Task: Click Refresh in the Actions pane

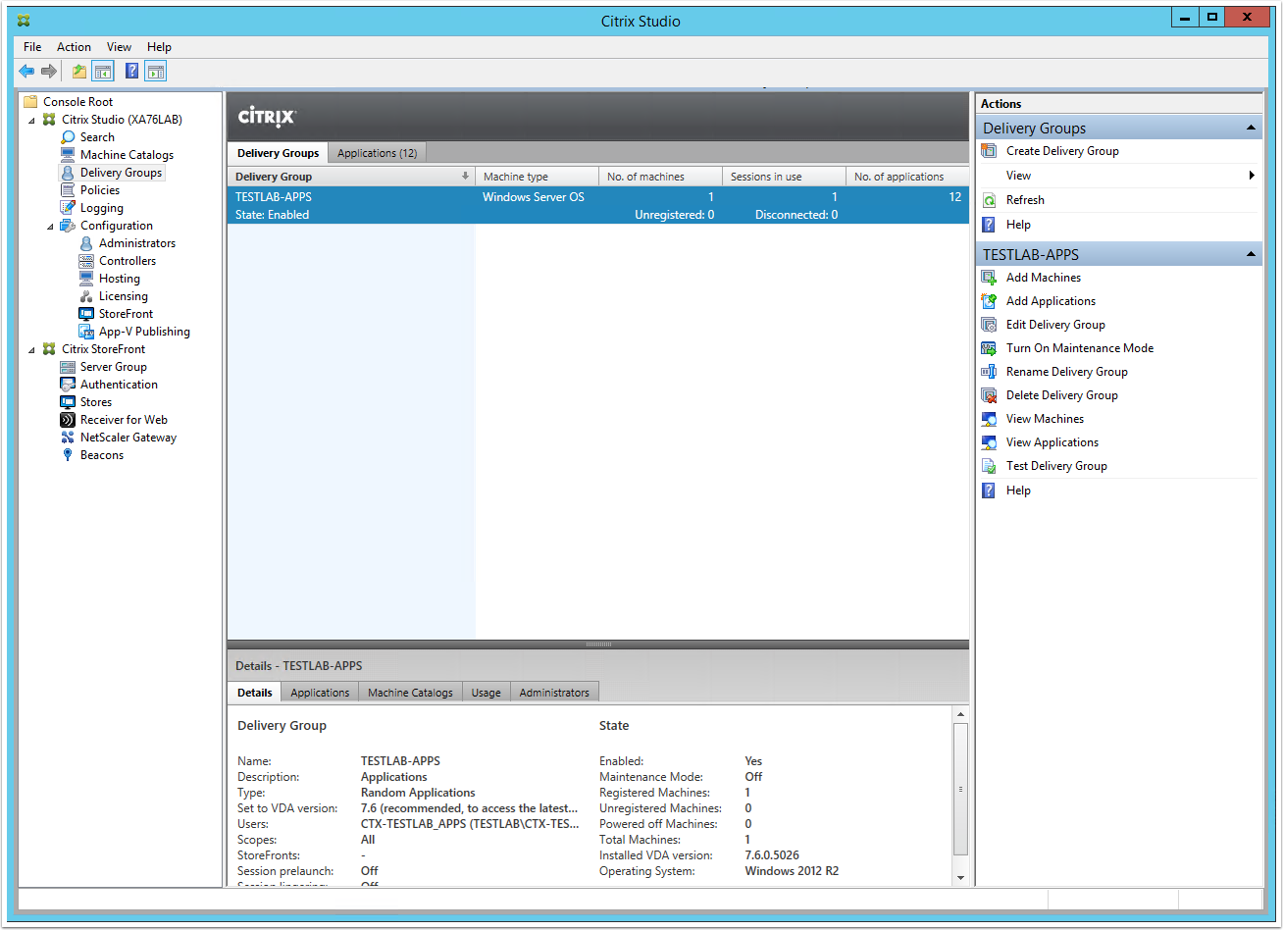Action: coord(1025,200)
